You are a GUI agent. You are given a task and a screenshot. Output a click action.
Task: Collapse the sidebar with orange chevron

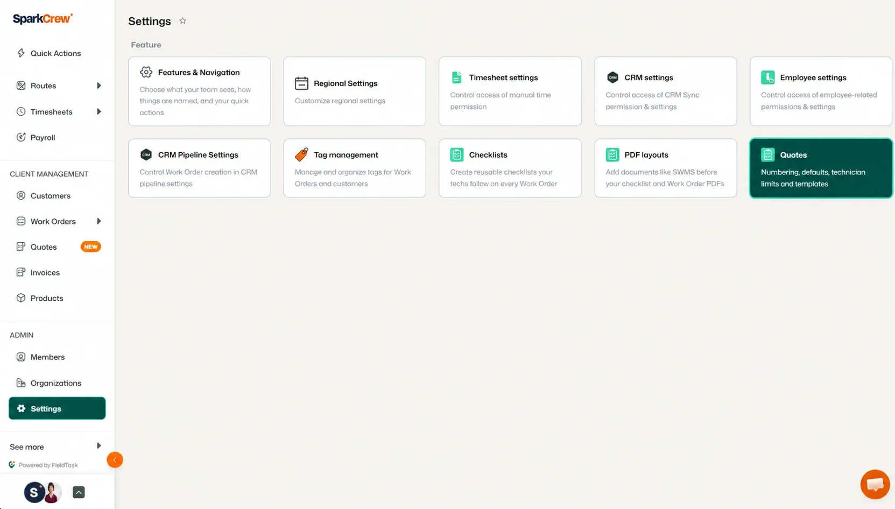(x=115, y=459)
